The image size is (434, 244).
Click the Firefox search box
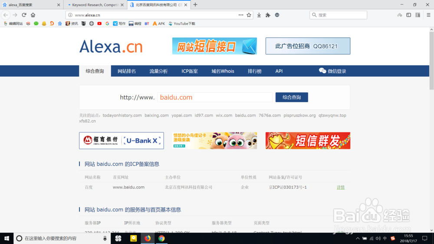[x=338, y=15]
